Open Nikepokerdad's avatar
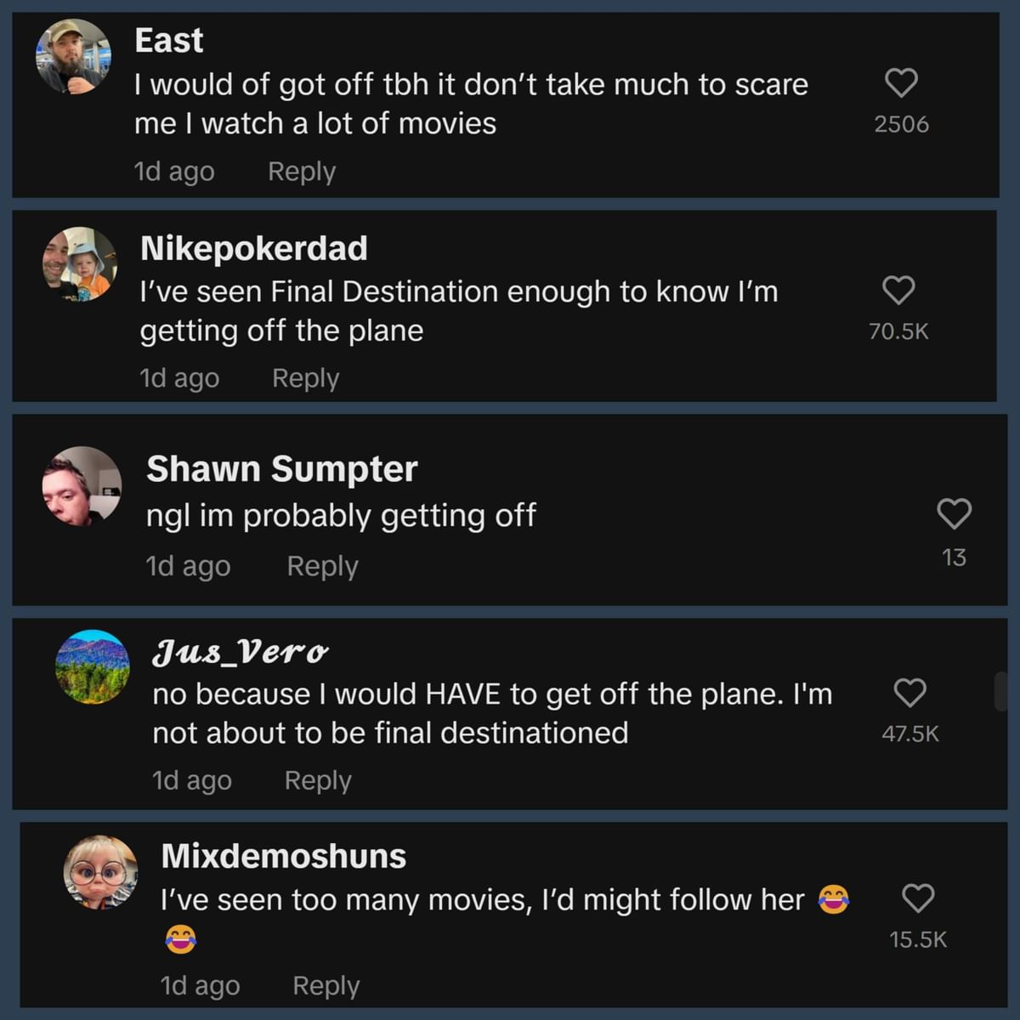 80,263
